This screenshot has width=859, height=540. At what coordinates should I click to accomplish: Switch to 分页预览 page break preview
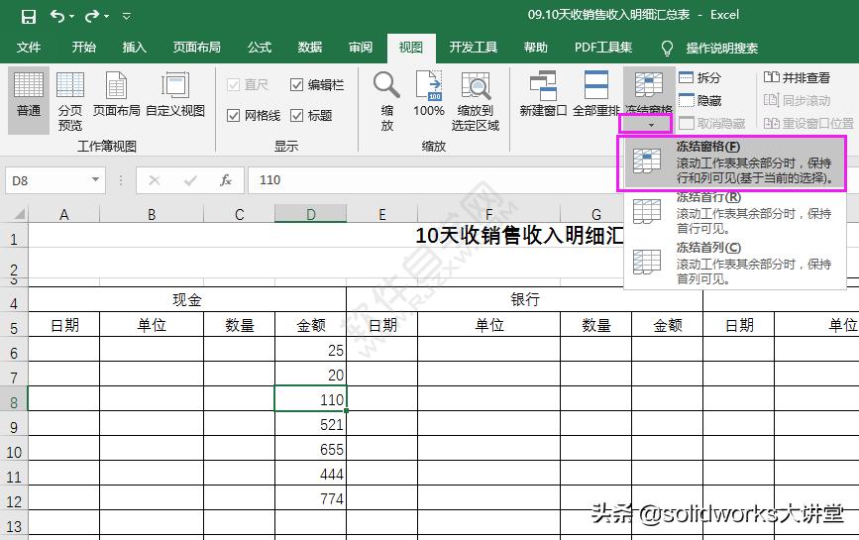click(70, 102)
